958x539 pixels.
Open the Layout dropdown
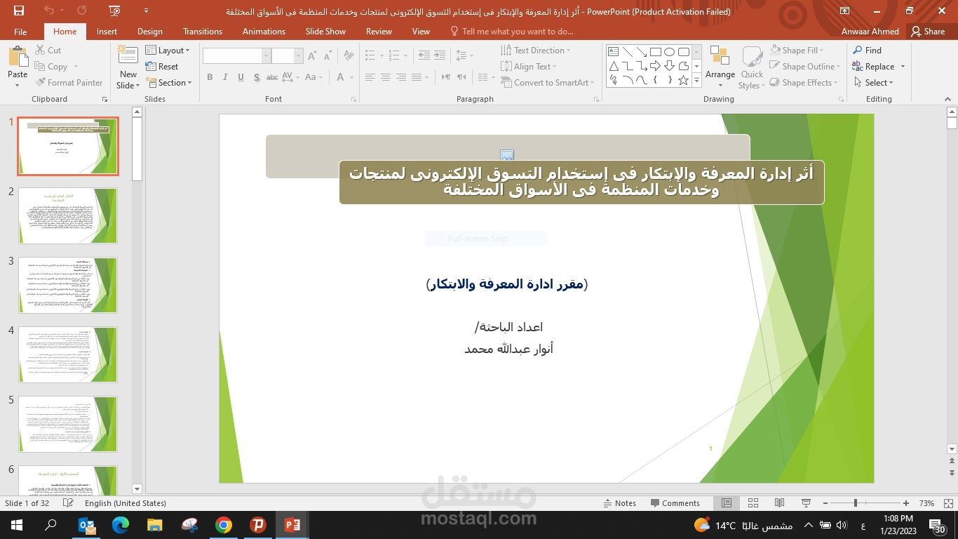click(x=168, y=51)
